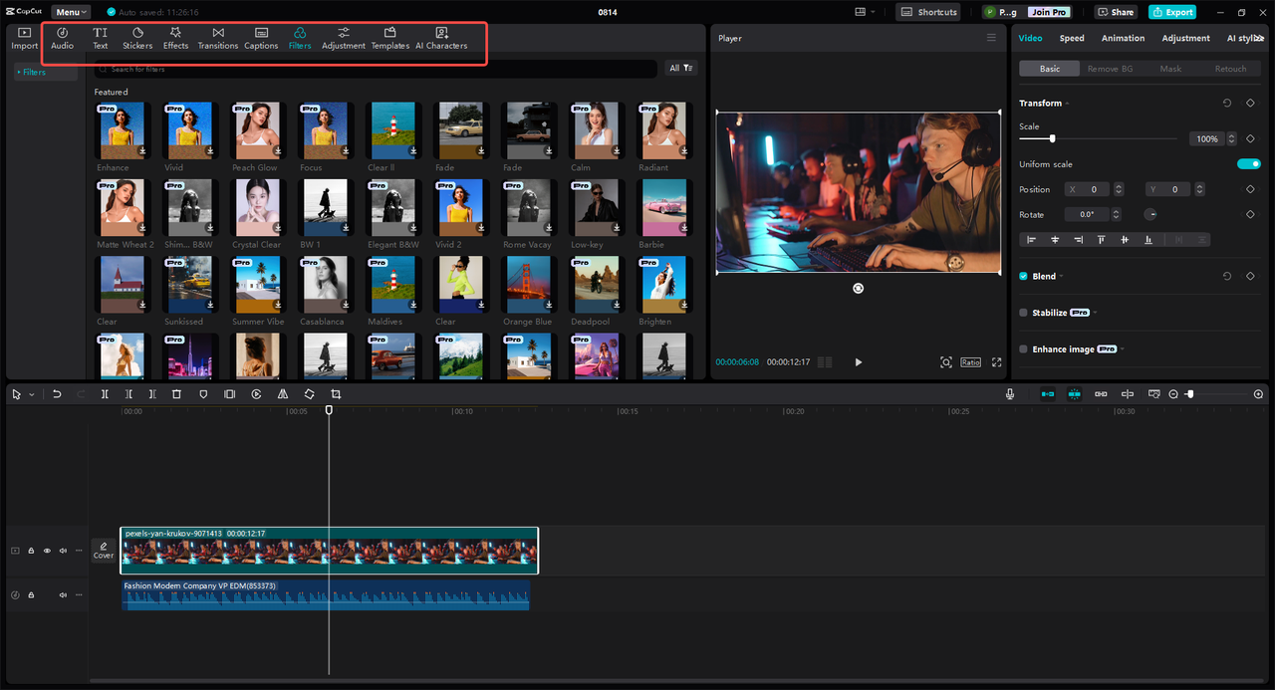The height and width of the screenshot is (690, 1275).
Task: Toggle the Uniform scale switch
Action: coord(1248,164)
